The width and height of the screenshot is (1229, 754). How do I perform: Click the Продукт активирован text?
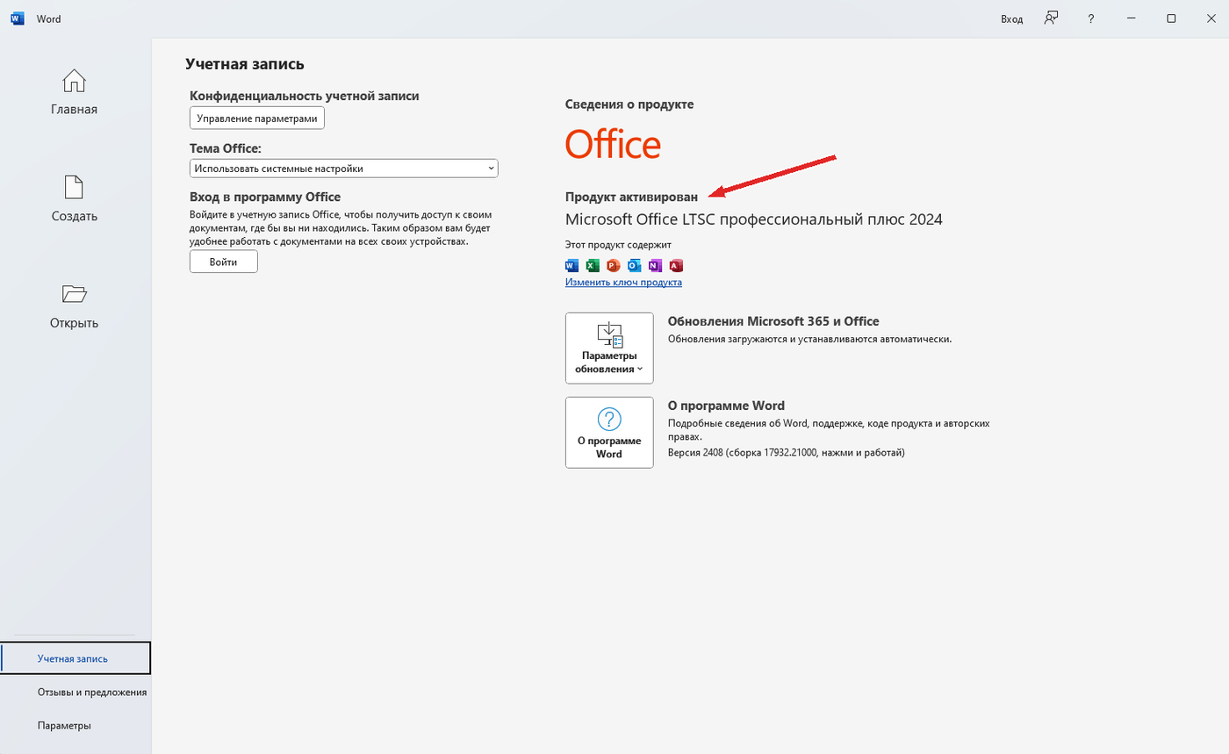coord(632,197)
